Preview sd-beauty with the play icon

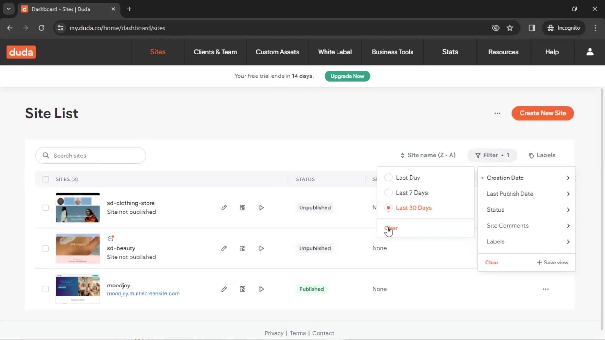pyautogui.click(x=262, y=248)
